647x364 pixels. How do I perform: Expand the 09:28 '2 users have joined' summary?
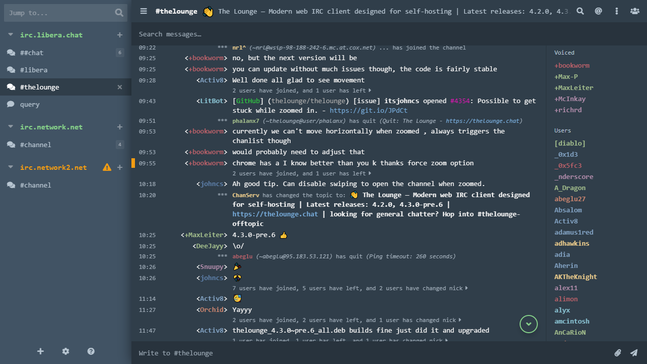(302, 91)
